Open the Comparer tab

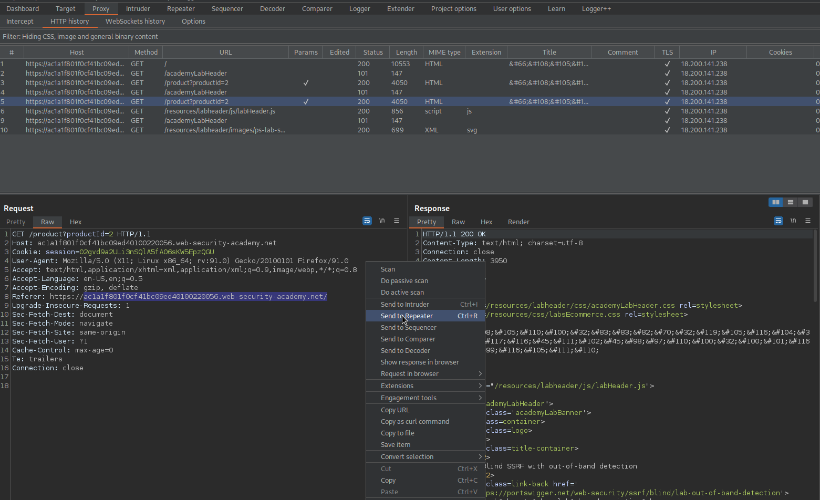click(317, 9)
